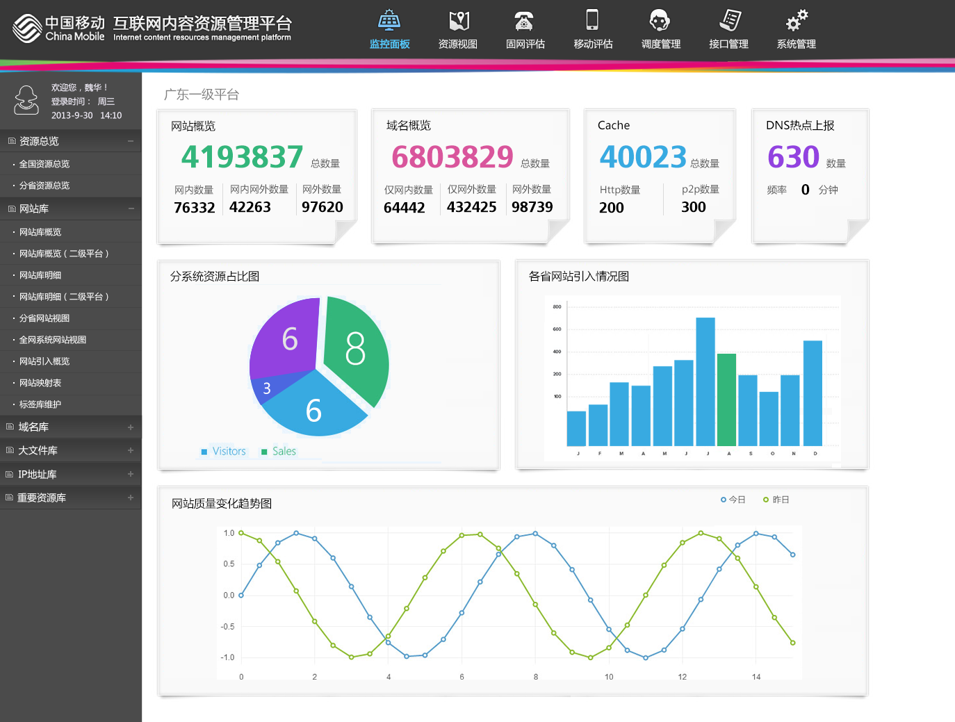The image size is (955, 722).
Task: Toggle the Visitors legend item
Action: 223,452
